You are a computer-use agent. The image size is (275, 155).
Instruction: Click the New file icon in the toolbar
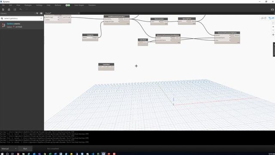click(x=3, y=9)
